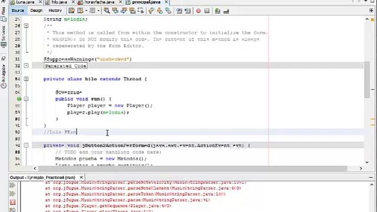Comment selected lines icon
This screenshot has width=377, height=212.
[217, 11]
